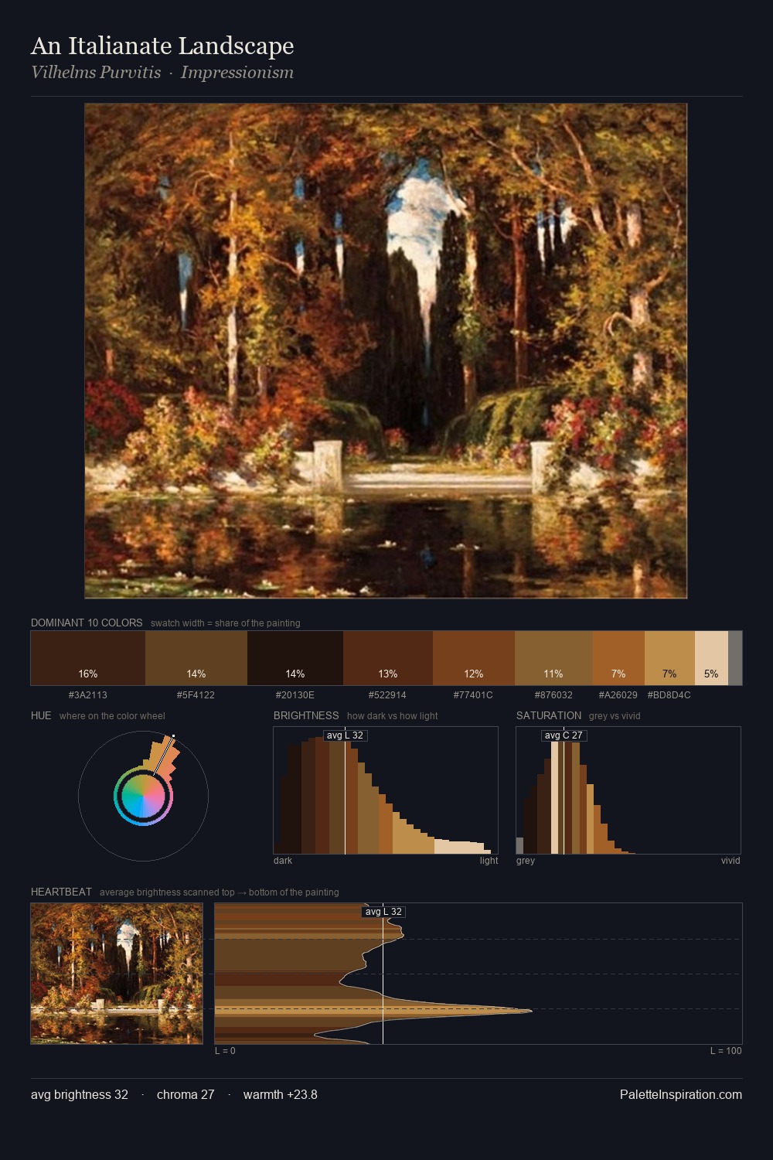Choose the tan #BD8D4C swatch
Screen dimensions: 773x1160
(669, 658)
